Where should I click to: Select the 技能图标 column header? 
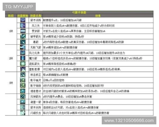pos(23,16)
